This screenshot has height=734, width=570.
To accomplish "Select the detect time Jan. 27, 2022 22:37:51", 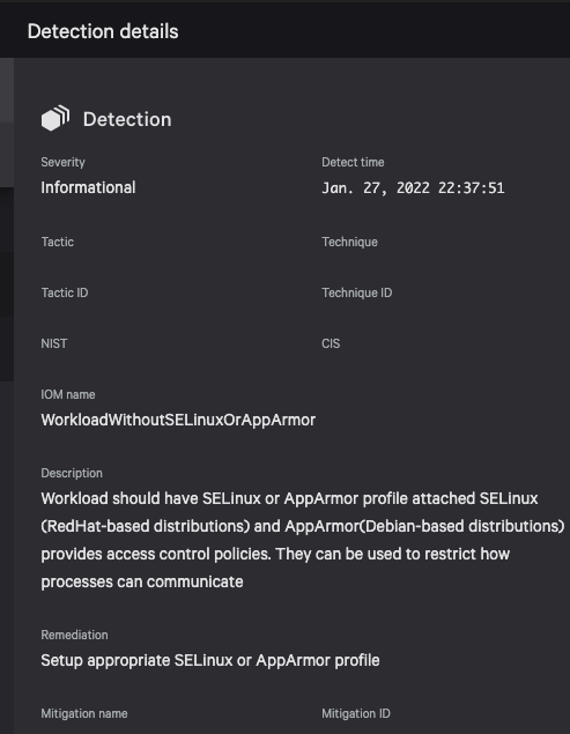I will tap(413, 188).
